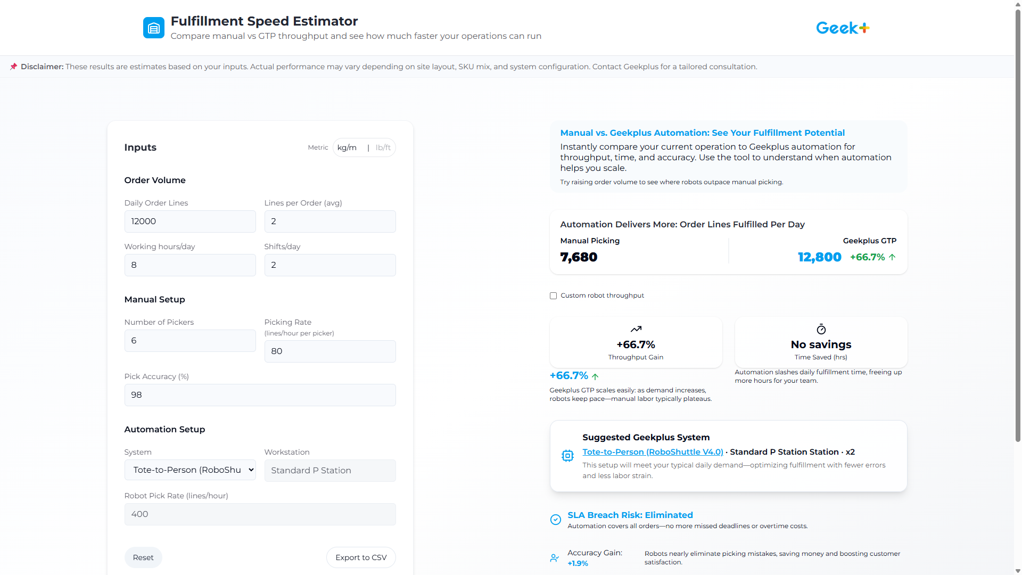The width and height of the screenshot is (1022, 575).
Task: Click the scrollbar down arrow
Action: point(1017,570)
